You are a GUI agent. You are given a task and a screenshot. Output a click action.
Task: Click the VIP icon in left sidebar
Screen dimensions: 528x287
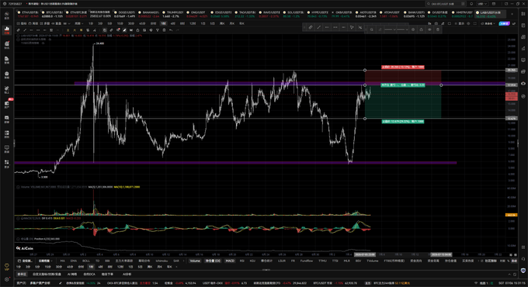[x=6, y=267]
